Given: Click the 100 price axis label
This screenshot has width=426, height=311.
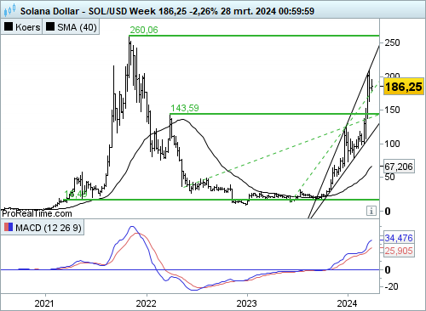Looking at the screenshot, I should pos(392,144).
